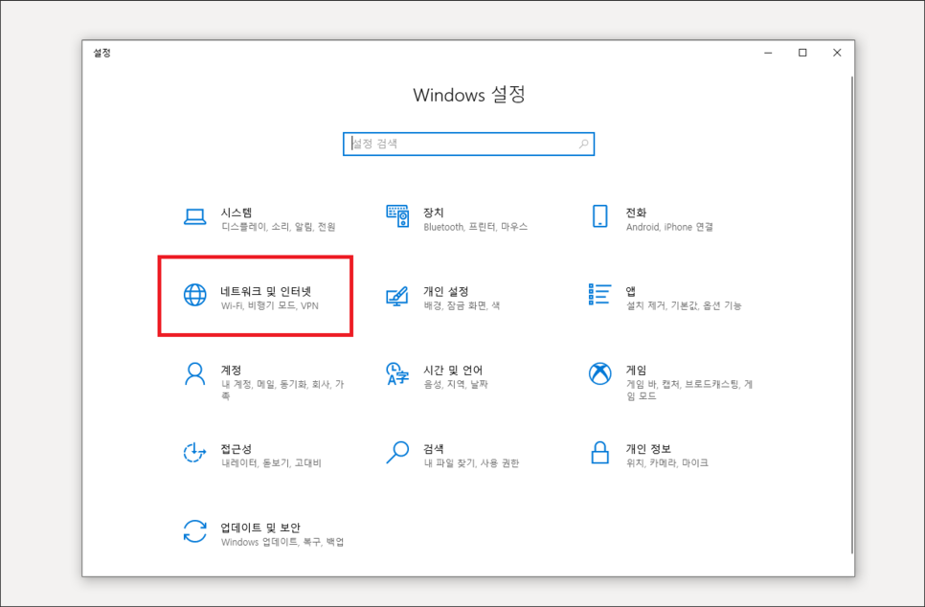Open the 접근성 icon
The image size is (925, 607).
click(194, 453)
